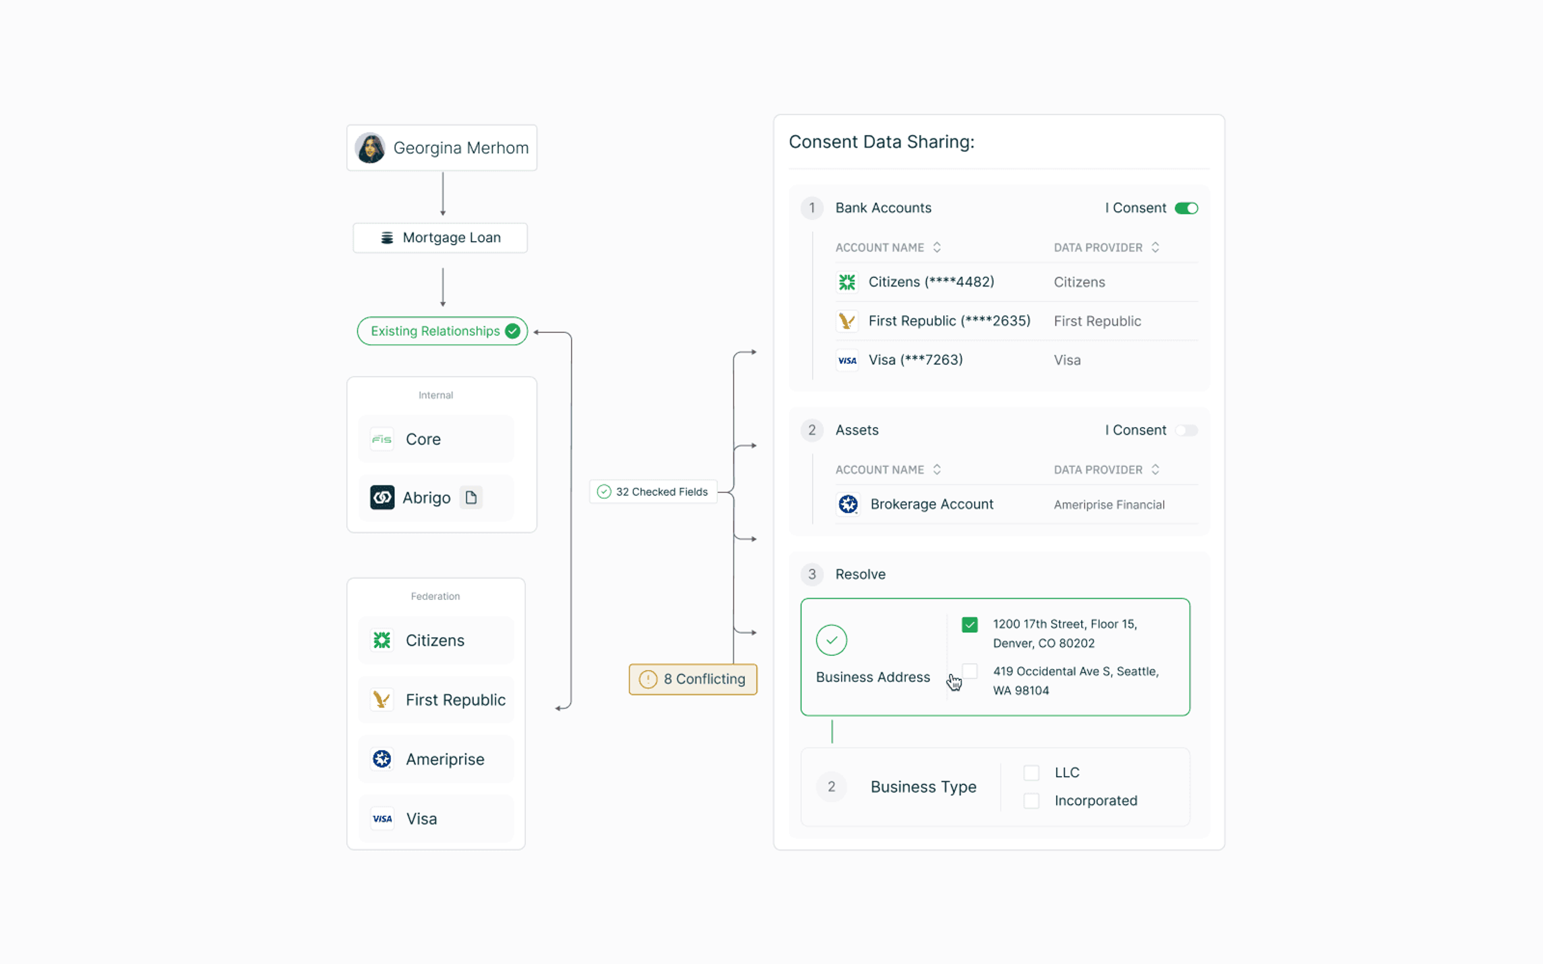Click the Internal group label
The height and width of the screenshot is (964, 1543).
[x=436, y=395]
